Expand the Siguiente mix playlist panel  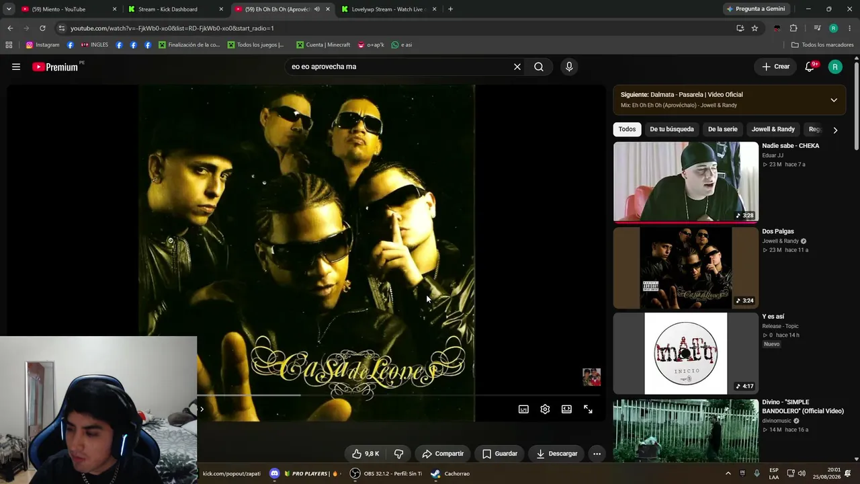(834, 100)
